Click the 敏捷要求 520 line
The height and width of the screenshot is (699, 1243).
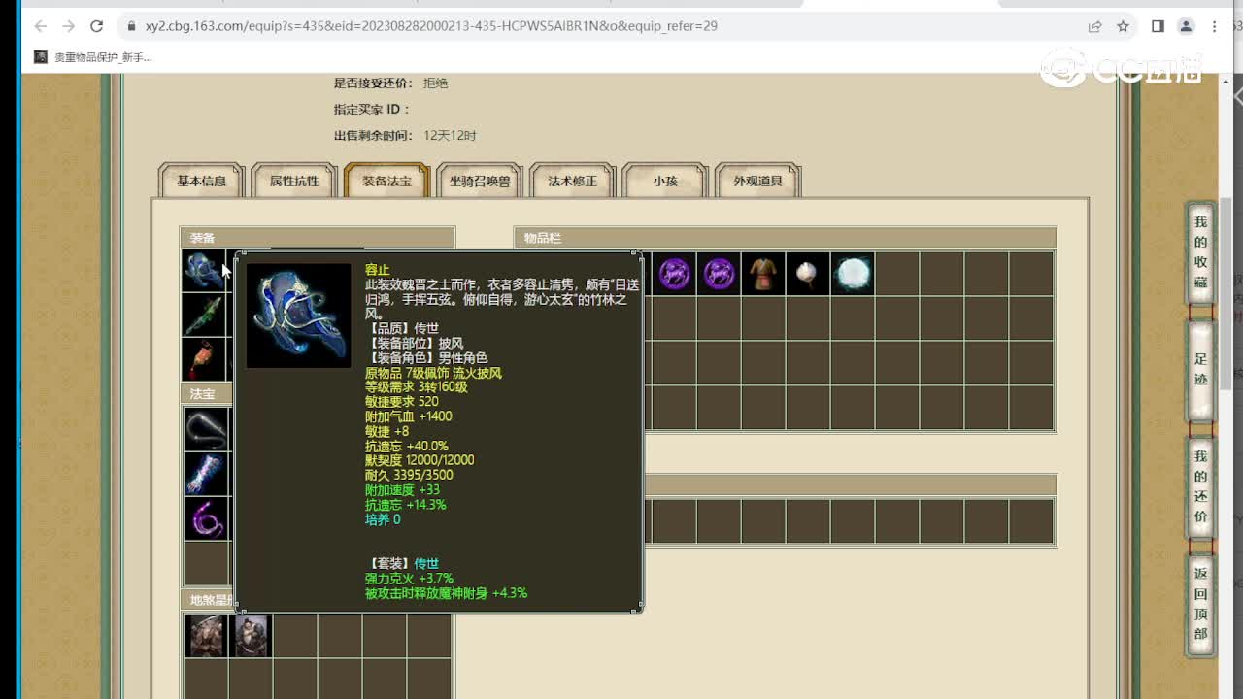tap(401, 402)
